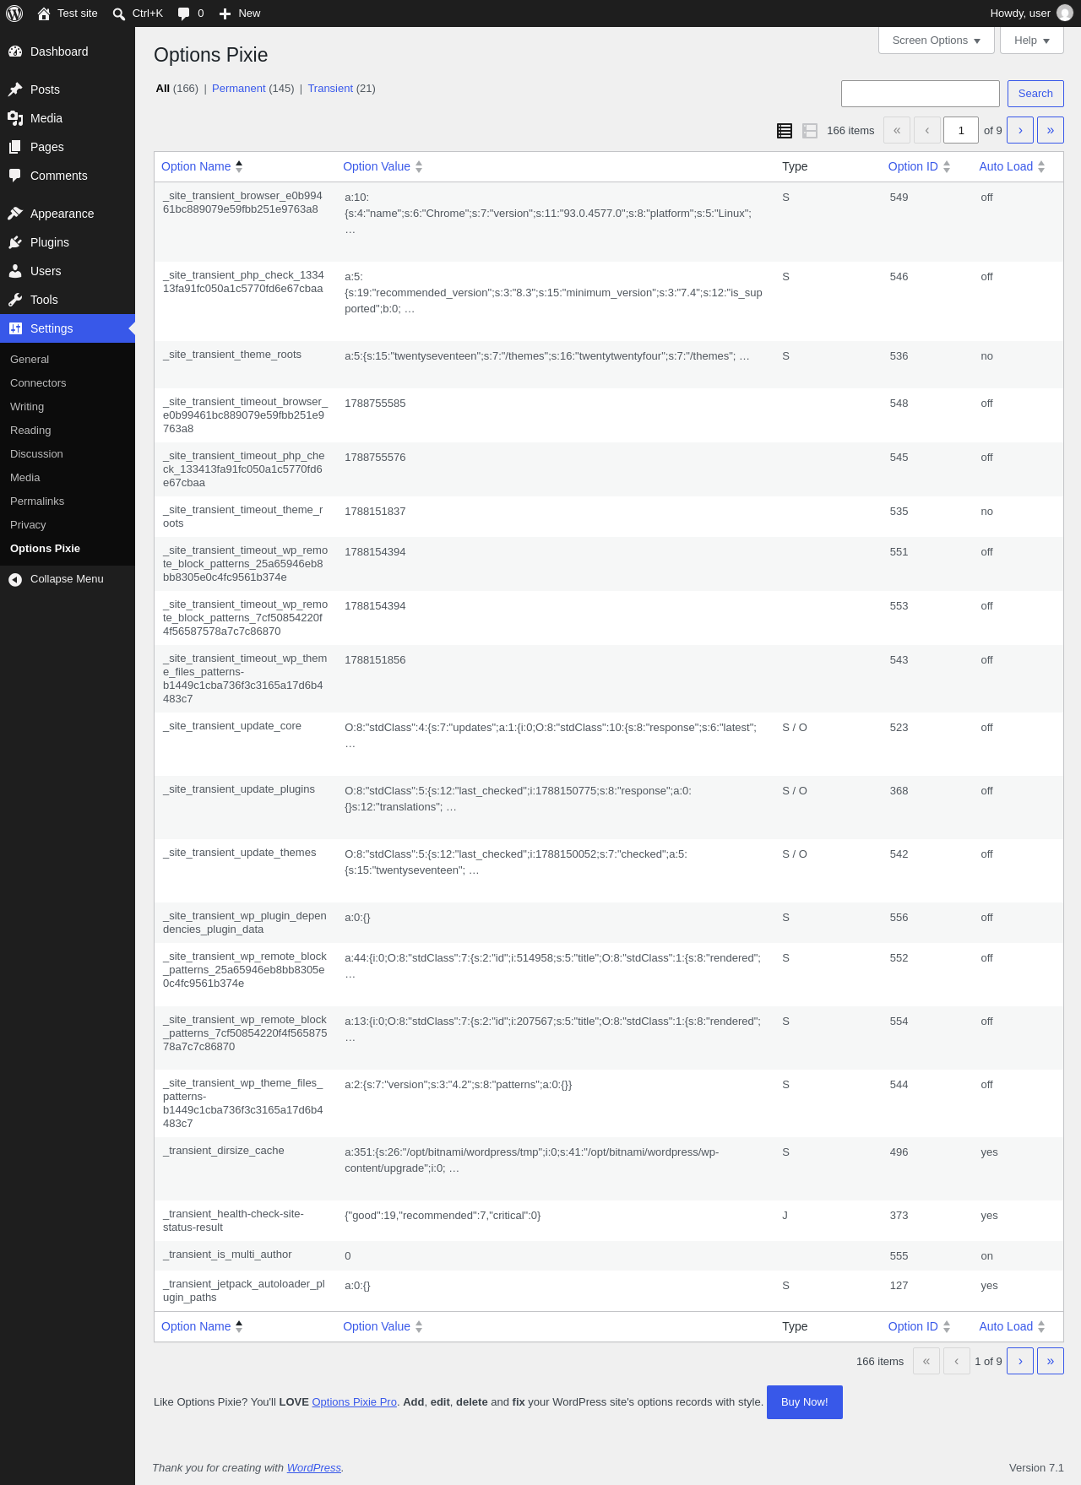1081x1485 pixels.
Task: Sort by Auto Load using the top header arrows
Action: coord(1041,167)
